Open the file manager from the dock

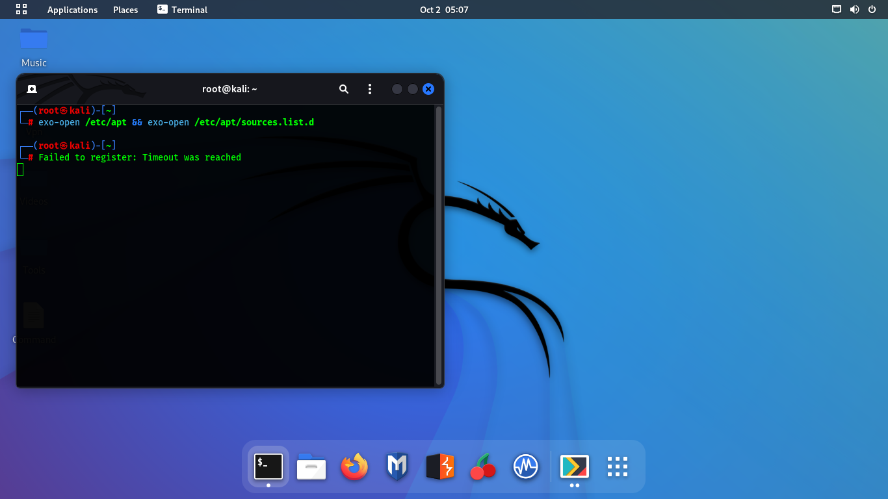pos(311,467)
